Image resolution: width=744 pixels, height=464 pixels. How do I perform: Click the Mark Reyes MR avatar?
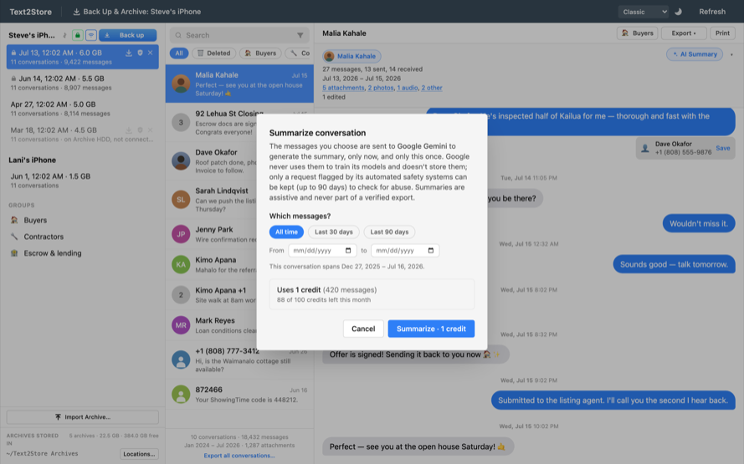[x=181, y=325]
